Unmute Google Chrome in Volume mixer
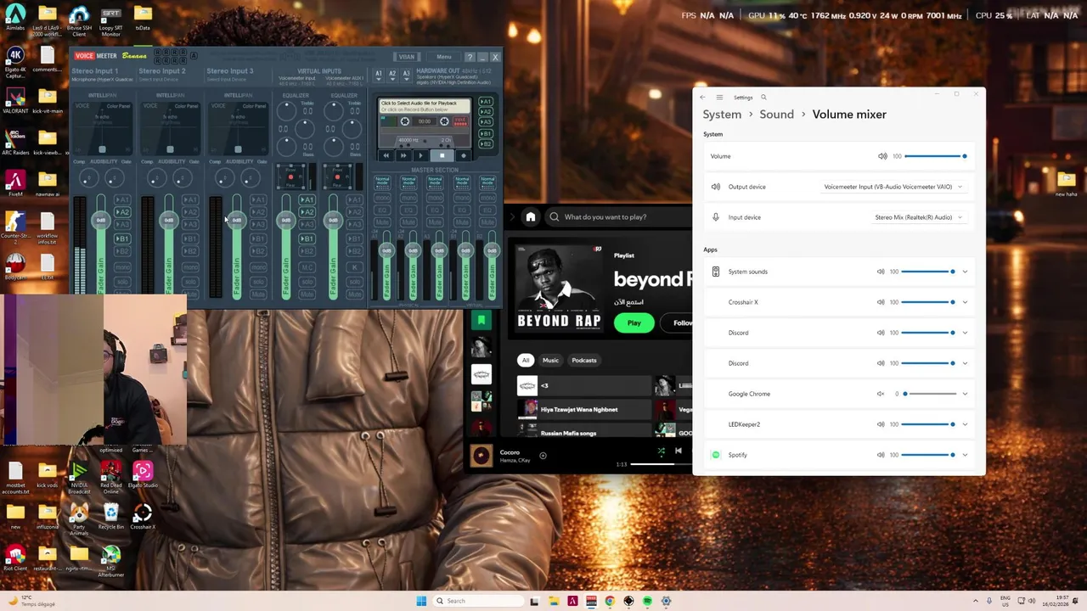1087x611 pixels. [881, 394]
